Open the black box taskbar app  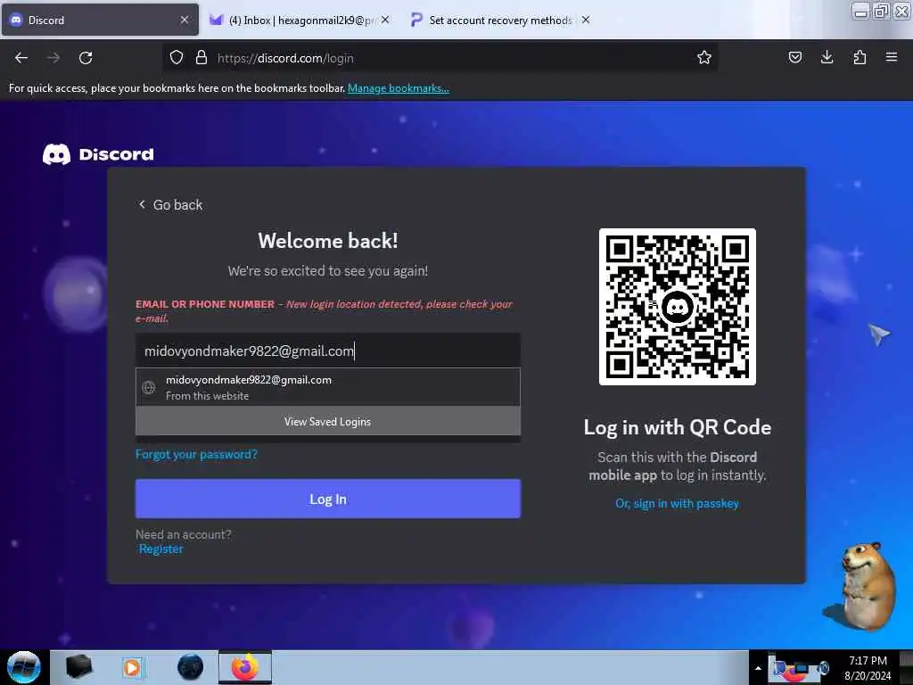tap(78, 667)
